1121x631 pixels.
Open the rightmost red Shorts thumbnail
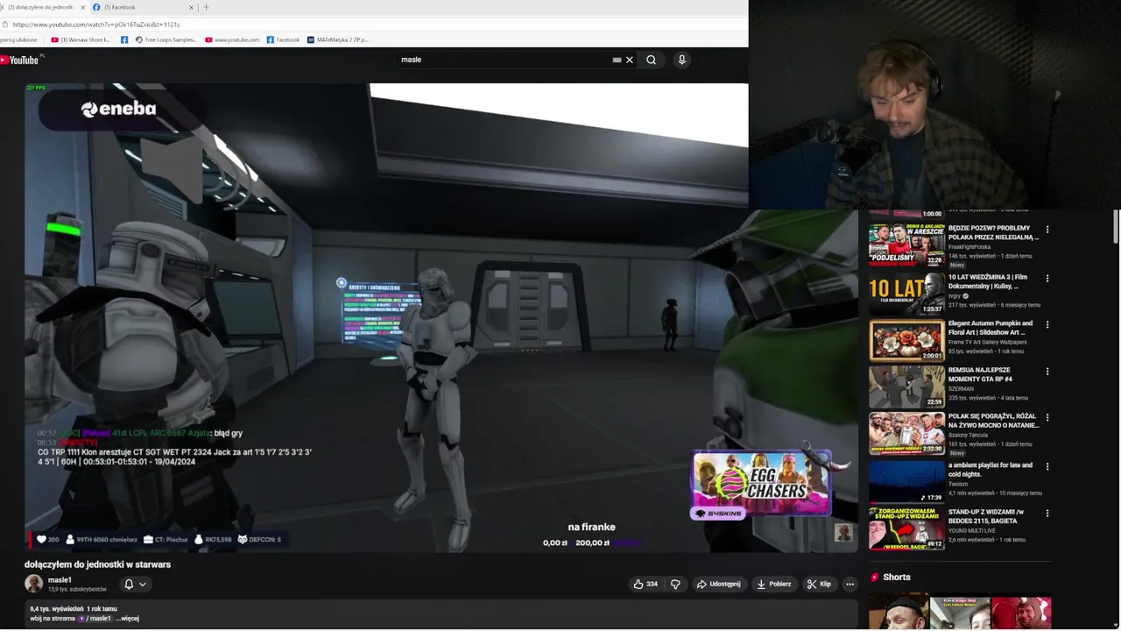point(1021,612)
